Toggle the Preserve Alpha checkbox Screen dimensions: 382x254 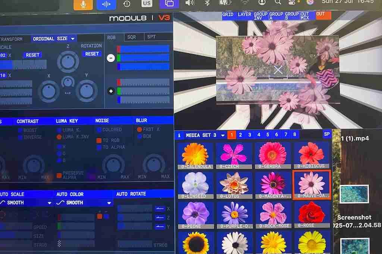pyautogui.click(x=59, y=175)
